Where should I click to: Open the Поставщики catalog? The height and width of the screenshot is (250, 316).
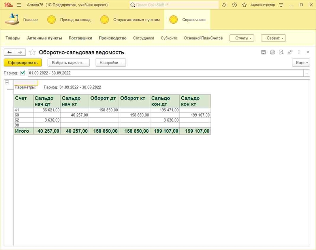pos(81,38)
